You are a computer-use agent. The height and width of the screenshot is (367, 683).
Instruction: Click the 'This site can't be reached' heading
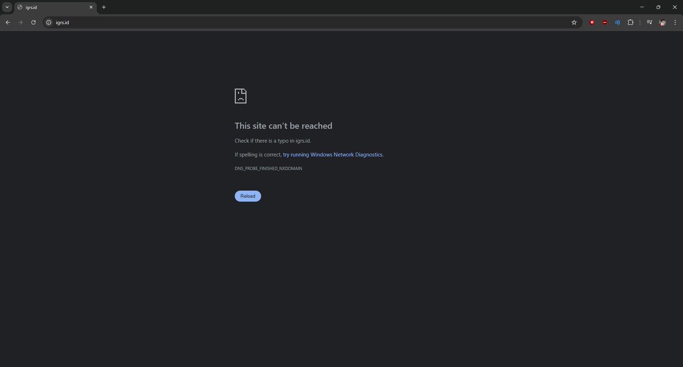[283, 126]
